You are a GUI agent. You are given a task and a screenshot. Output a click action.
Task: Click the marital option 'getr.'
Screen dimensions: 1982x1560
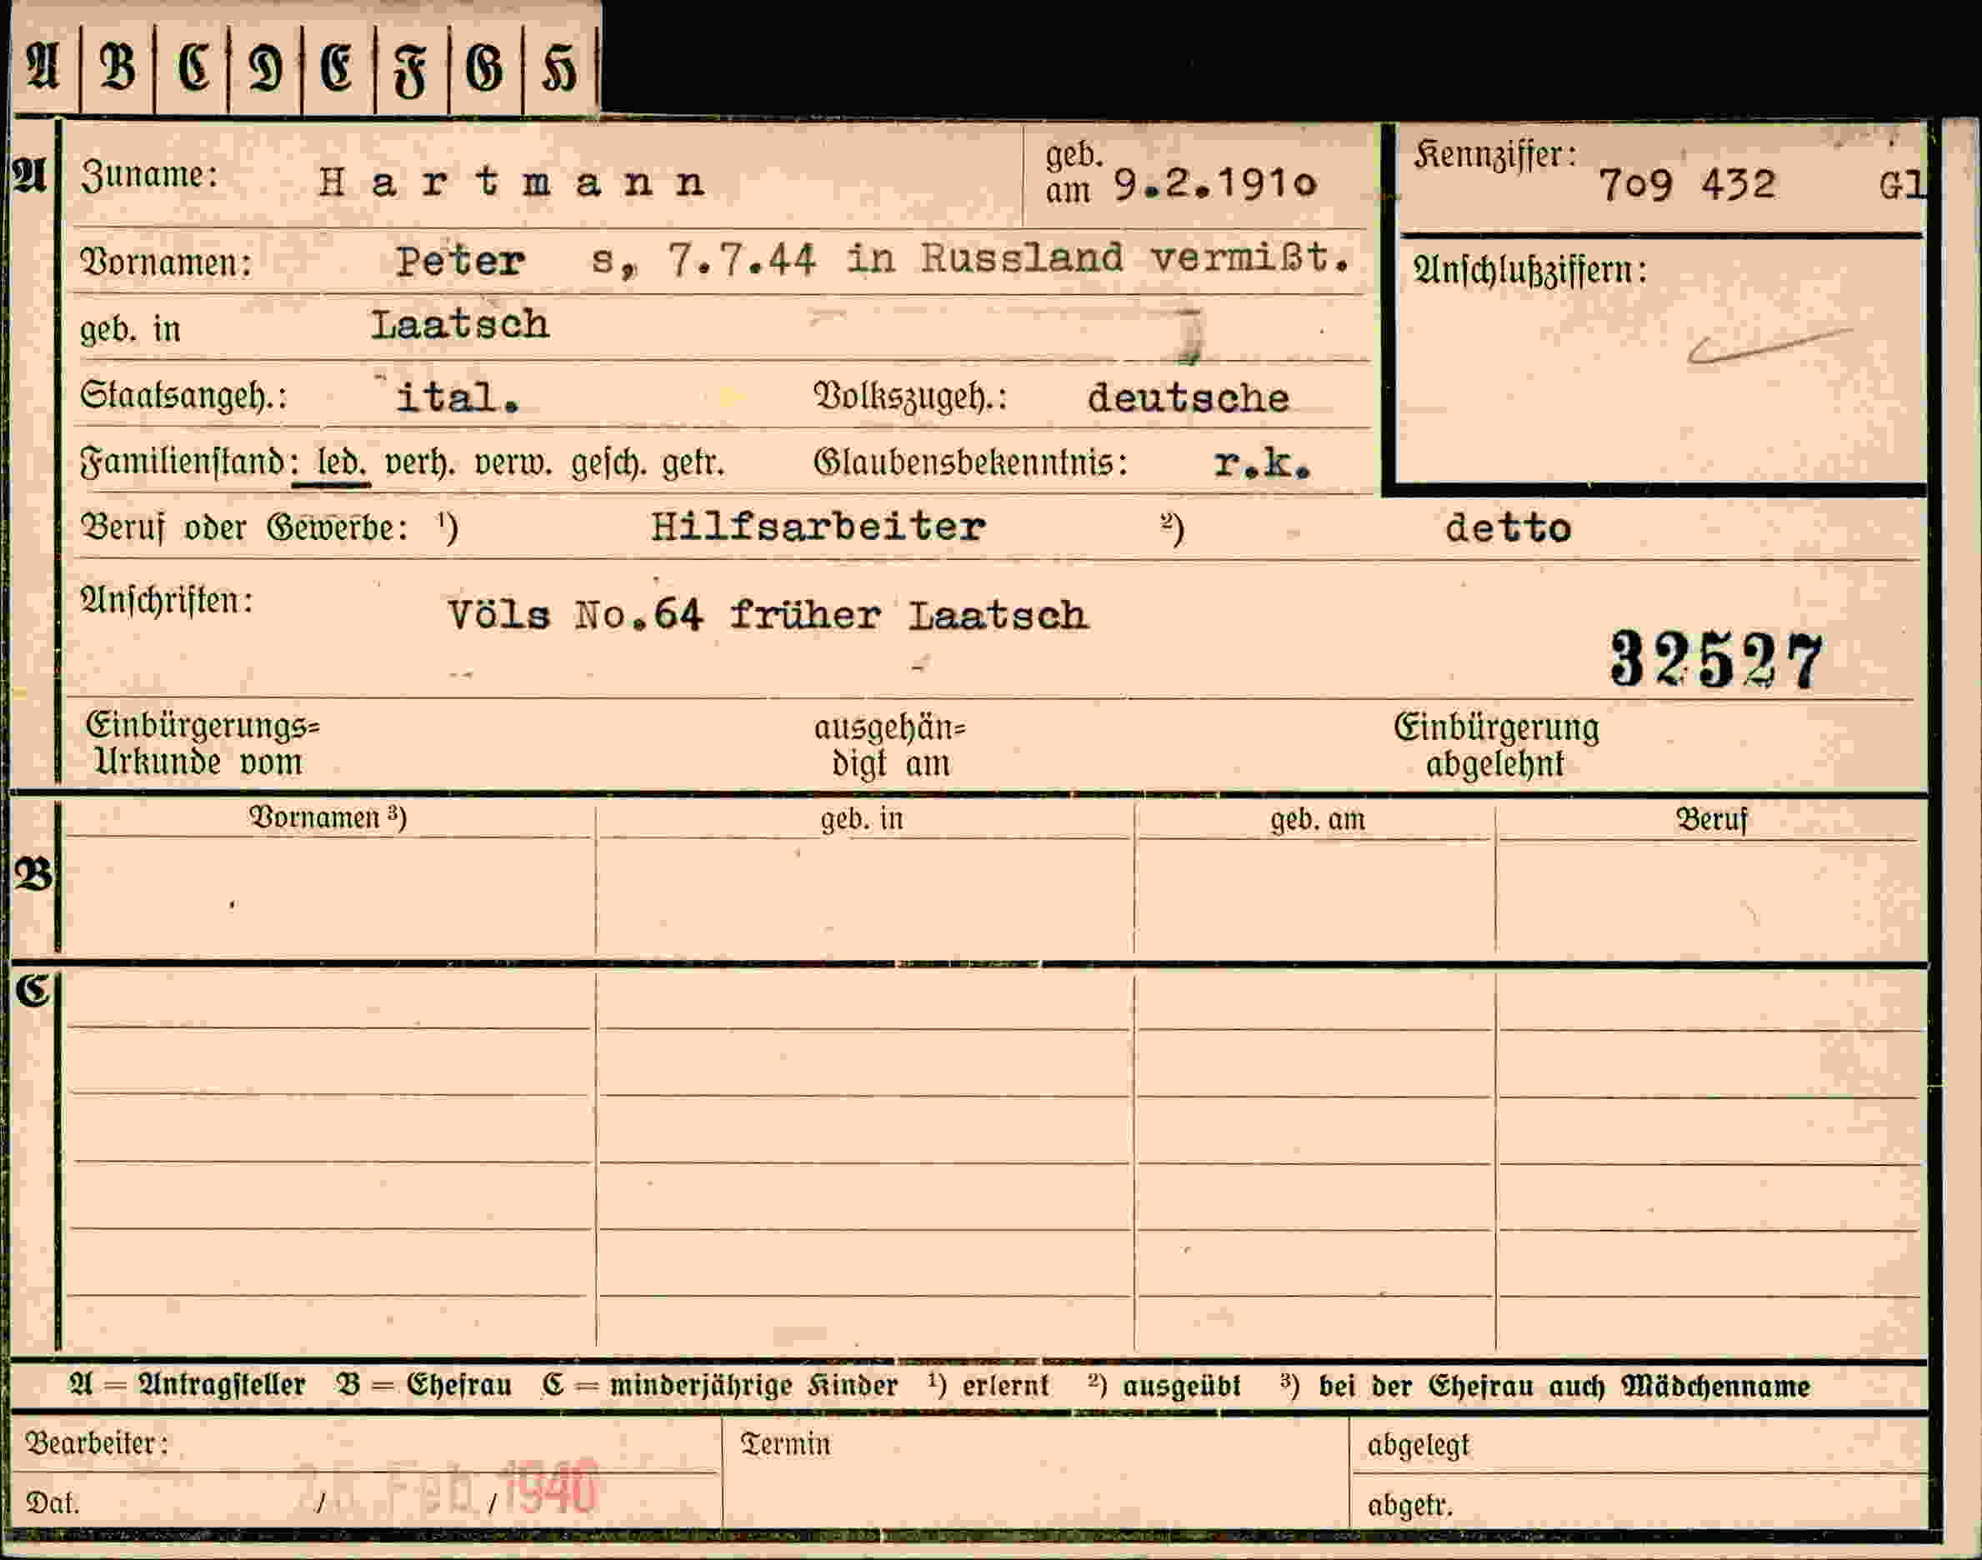[693, 464]
